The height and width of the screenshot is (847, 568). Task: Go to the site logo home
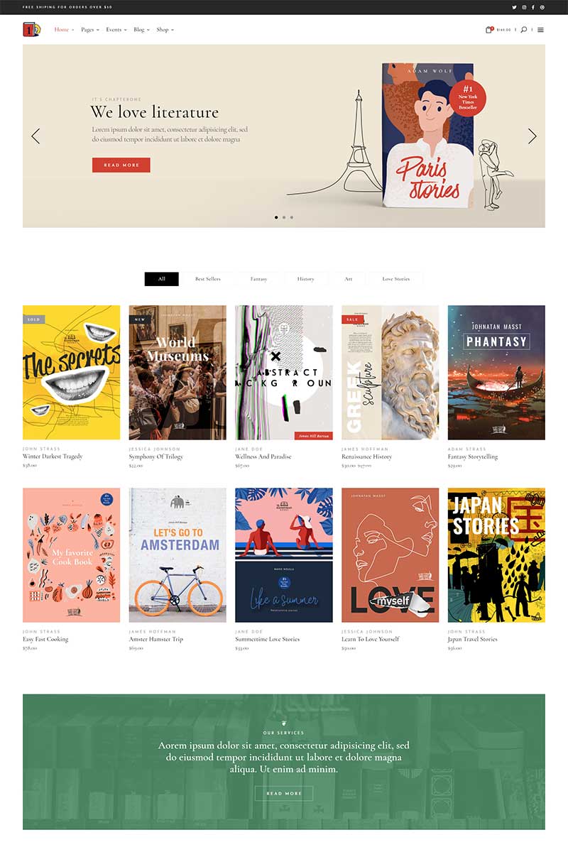tap(31, 29)
